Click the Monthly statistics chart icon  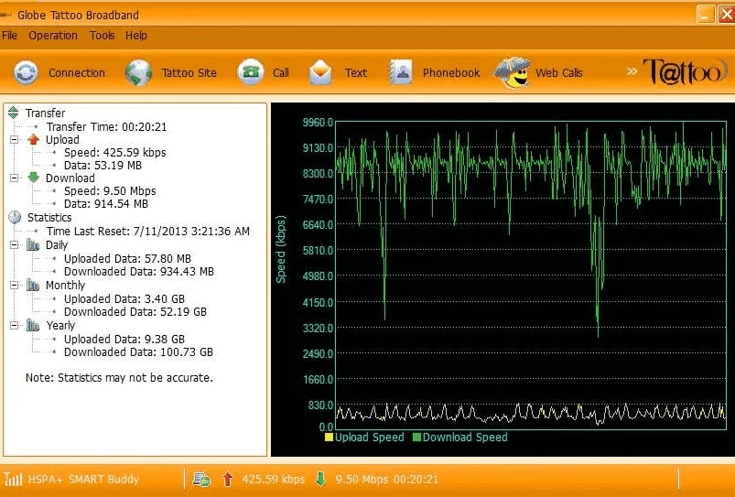point(33,285)
